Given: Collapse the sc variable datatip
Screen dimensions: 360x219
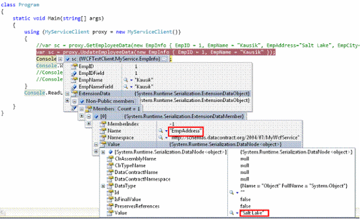Looking at the screenshot, I should click(60, 59).
